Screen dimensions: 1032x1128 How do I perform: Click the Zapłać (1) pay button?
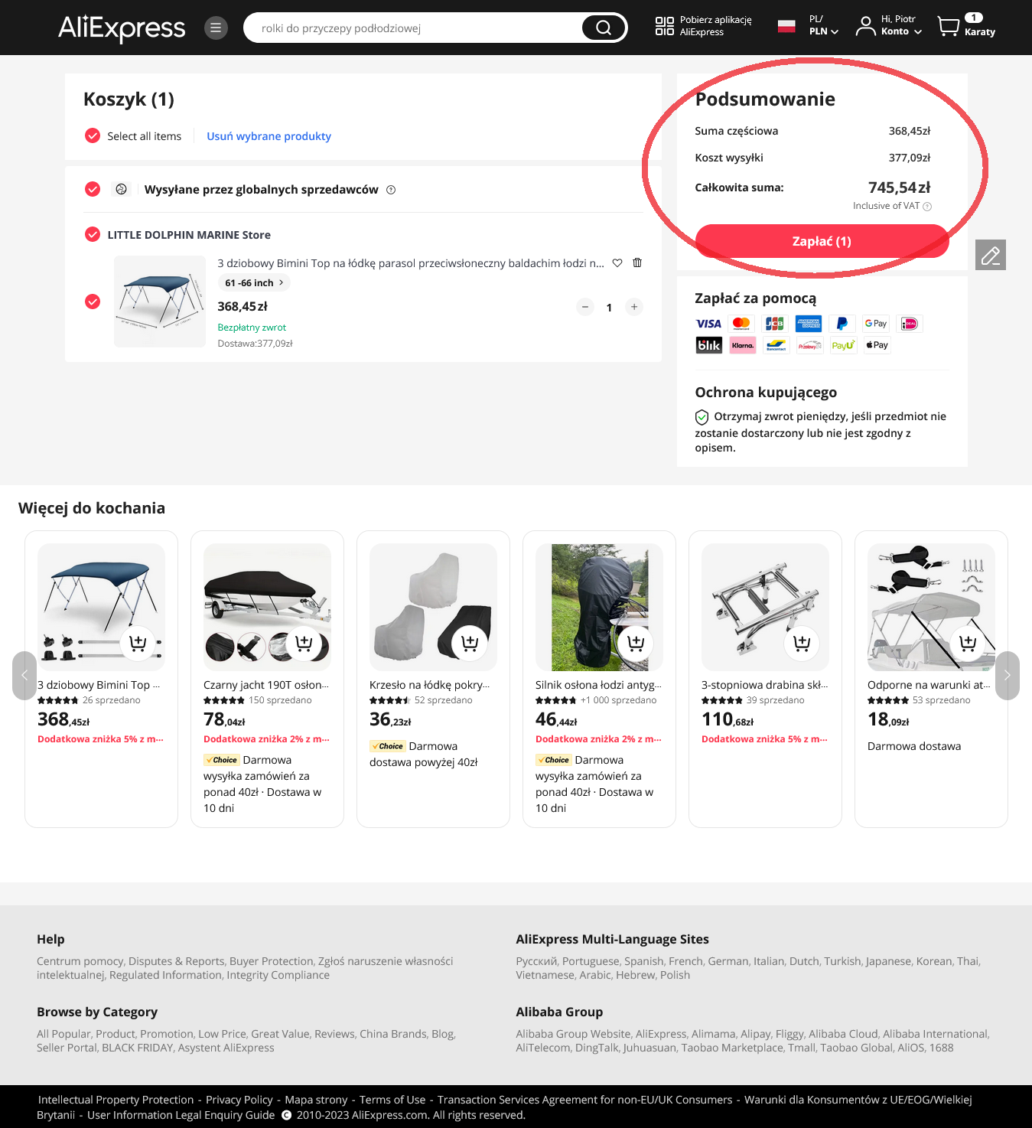(822, 241)
